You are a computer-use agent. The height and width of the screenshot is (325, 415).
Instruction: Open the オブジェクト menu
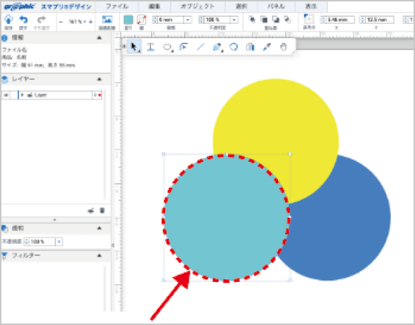[198, 6]
